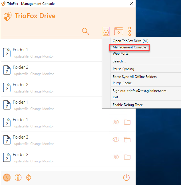
Task: Click the bottom Folder 2 row title
Action: point(21,155)
